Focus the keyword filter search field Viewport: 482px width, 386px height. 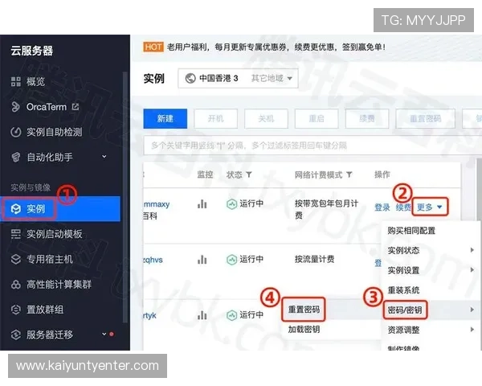312,146
